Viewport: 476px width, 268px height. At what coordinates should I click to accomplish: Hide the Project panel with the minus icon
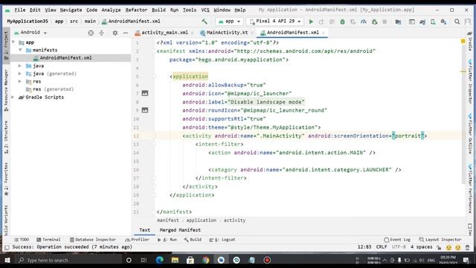pyautogui.click(x=126, y=33)
